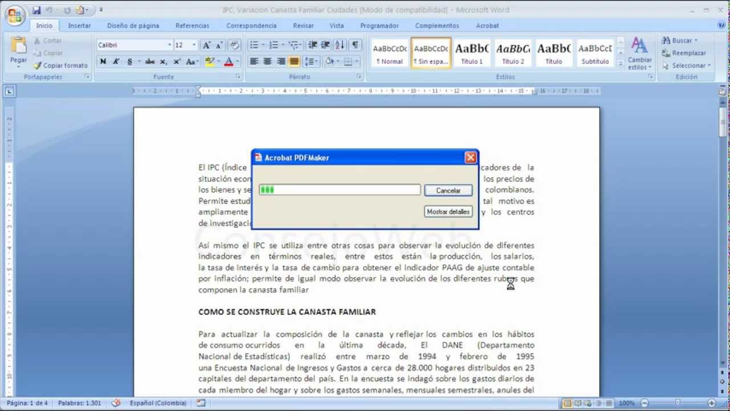Open the font size 12 dropdown
The image size is (730, 411).
[194, 45]
